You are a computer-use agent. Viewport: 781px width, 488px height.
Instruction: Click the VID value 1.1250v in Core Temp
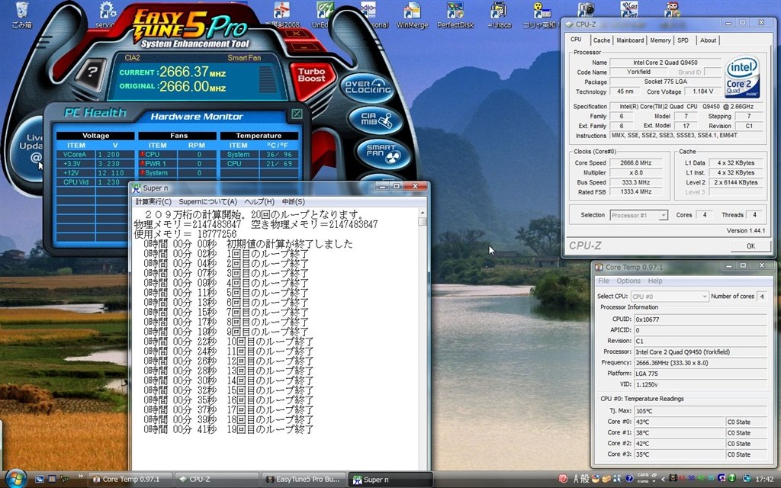click(x=700, y=384)
